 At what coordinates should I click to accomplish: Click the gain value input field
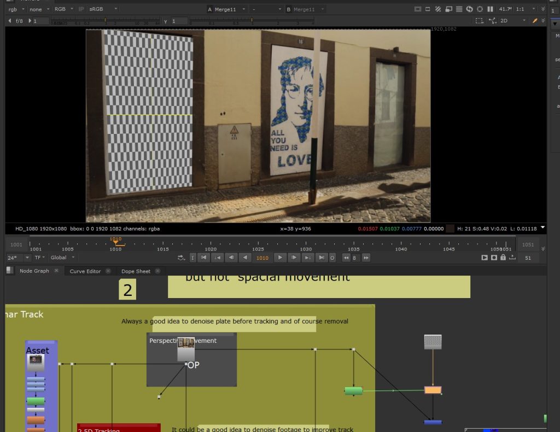click(40, 21)
